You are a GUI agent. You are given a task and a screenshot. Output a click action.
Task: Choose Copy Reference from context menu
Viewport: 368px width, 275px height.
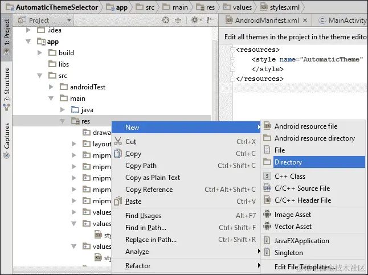[x=186, y=190]
